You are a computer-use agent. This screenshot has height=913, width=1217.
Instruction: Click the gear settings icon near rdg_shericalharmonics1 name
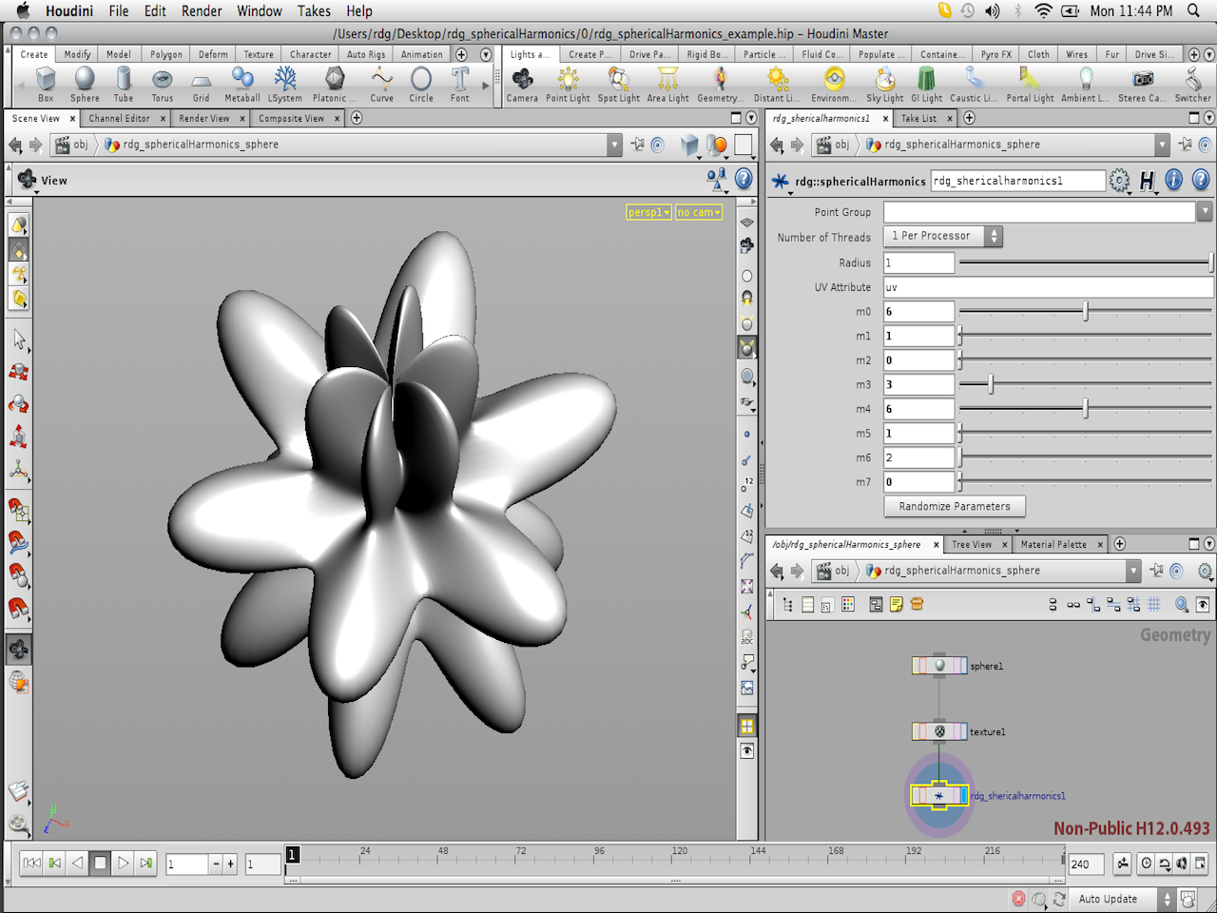[1120, 180]
